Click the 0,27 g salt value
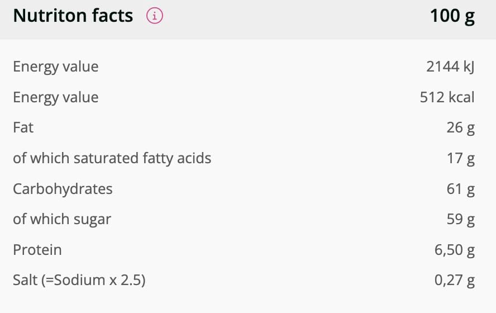This screenshot has height=313, width=496. pos(454,280)
